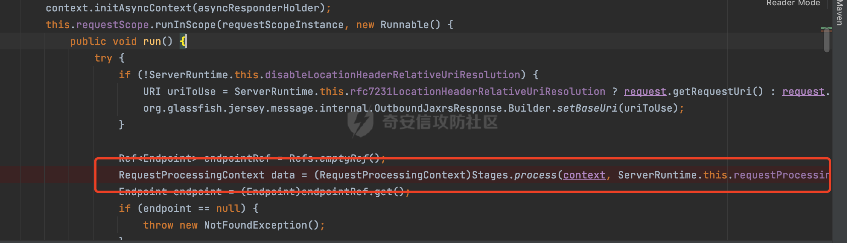
Task: Click the rfc7231LocationHeaderRelativeUriResolution field
Action: (x=478, y=92)
